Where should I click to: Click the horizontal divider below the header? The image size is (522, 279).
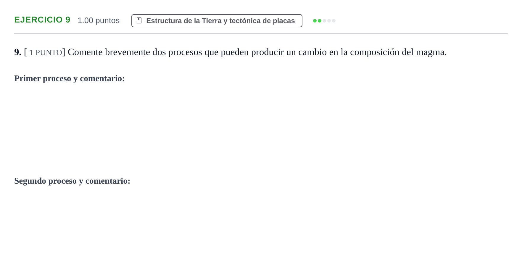(x=261, y=33)
